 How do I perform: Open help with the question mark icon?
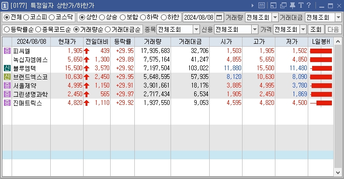[308, 5]
